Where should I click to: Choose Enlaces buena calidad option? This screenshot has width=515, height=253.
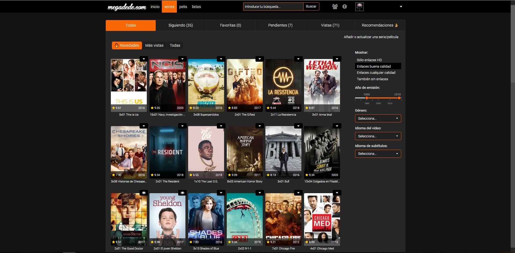point(378,66)
